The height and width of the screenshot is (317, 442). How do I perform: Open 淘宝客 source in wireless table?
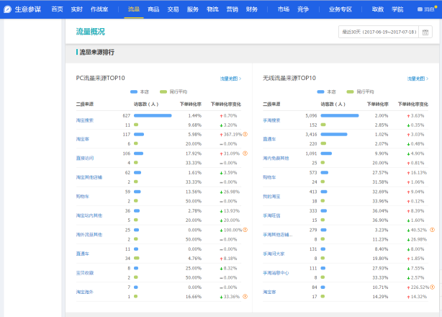click(x=269, y=292)
